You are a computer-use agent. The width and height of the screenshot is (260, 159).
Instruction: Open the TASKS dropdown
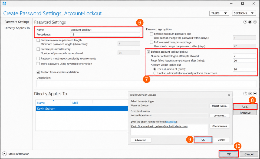[219, 13]
